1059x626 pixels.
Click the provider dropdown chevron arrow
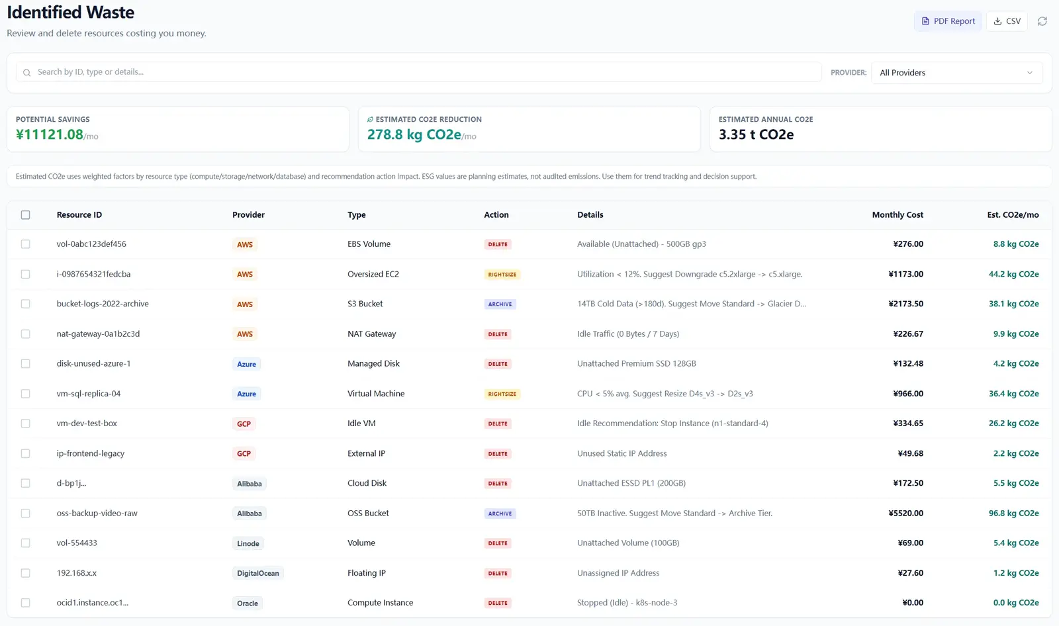tap(1030, 73)
